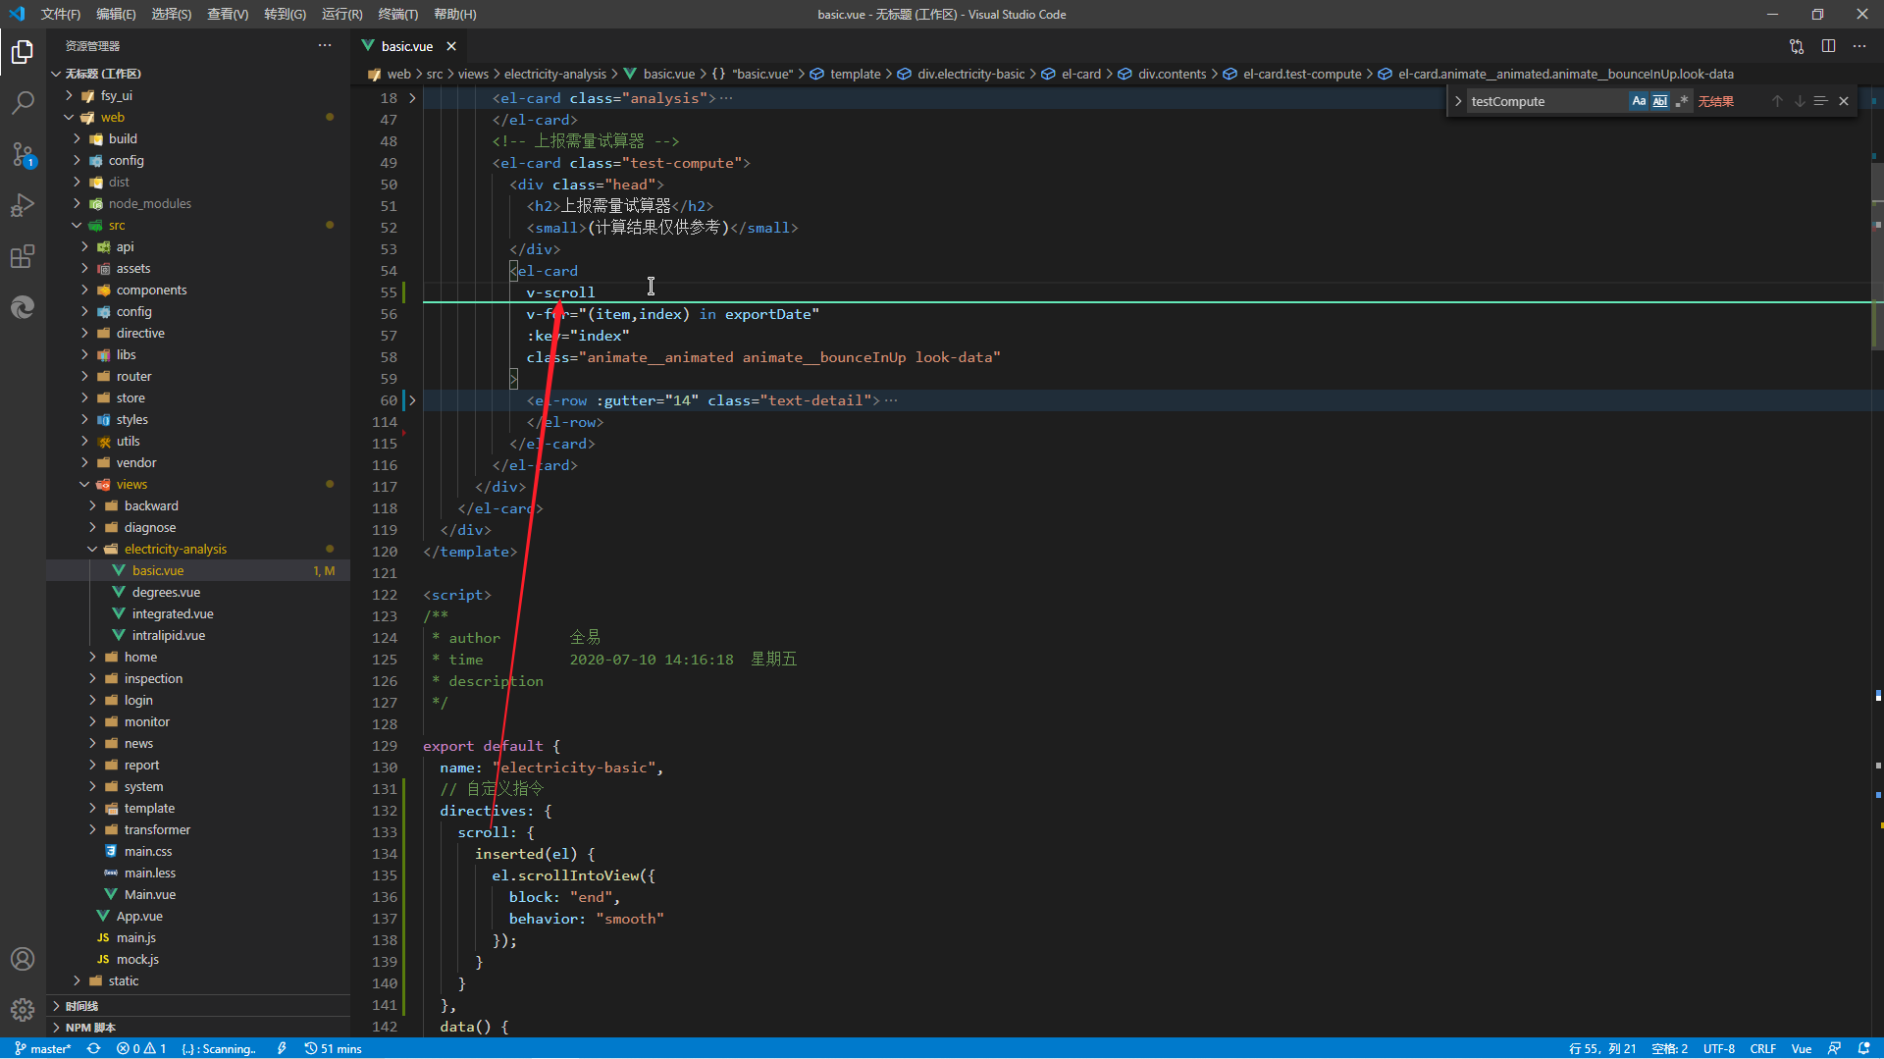Open the Accounts icon in activity bar
Image resolution: width=1884 pixels, height=1059 pixels.
(23, 959)
